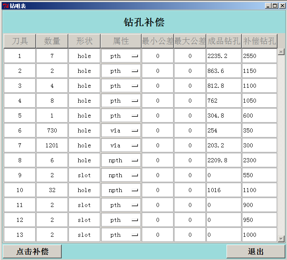Screen dimensions: 287x260
Task: Click the 成品钻孔 column header
Action: click(x=224, y=41)
